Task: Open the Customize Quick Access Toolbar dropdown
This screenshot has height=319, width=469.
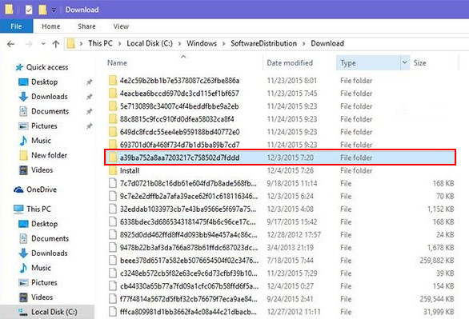Action: pyautogui.click(x=54, y=10)
